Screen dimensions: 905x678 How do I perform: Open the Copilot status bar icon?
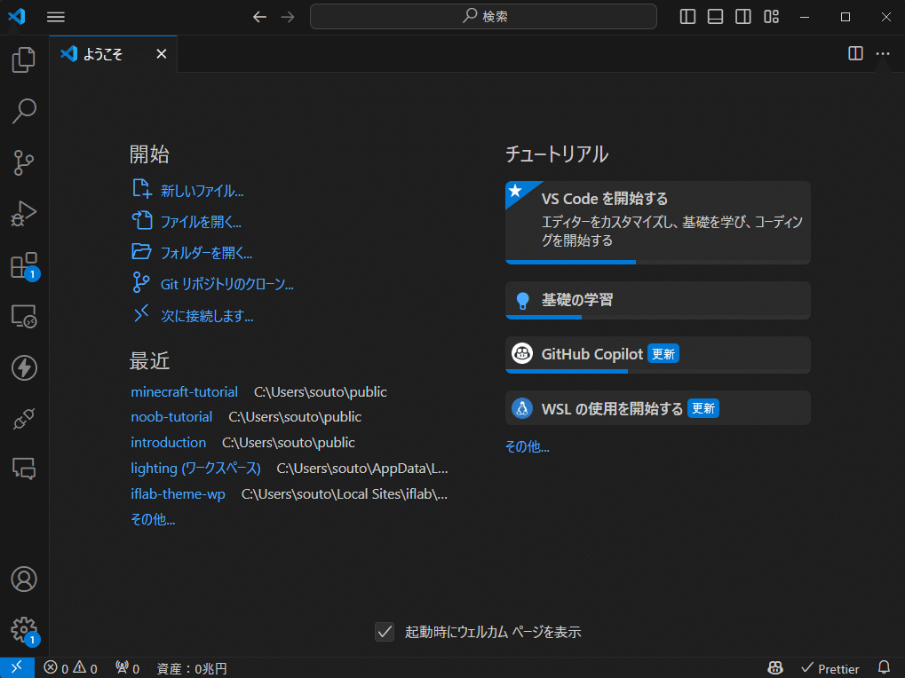pos(775,667)
